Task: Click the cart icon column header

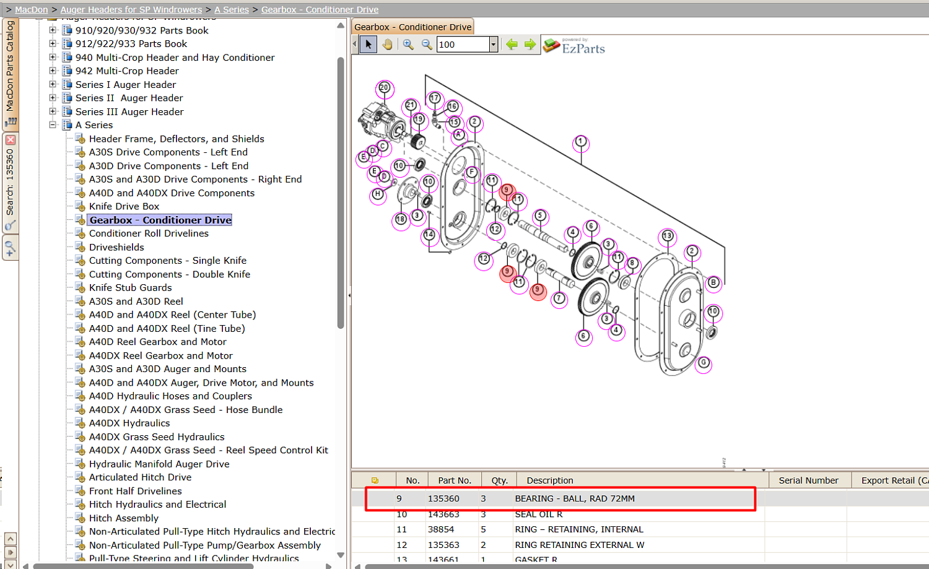Action: click(x=375, y=480)
